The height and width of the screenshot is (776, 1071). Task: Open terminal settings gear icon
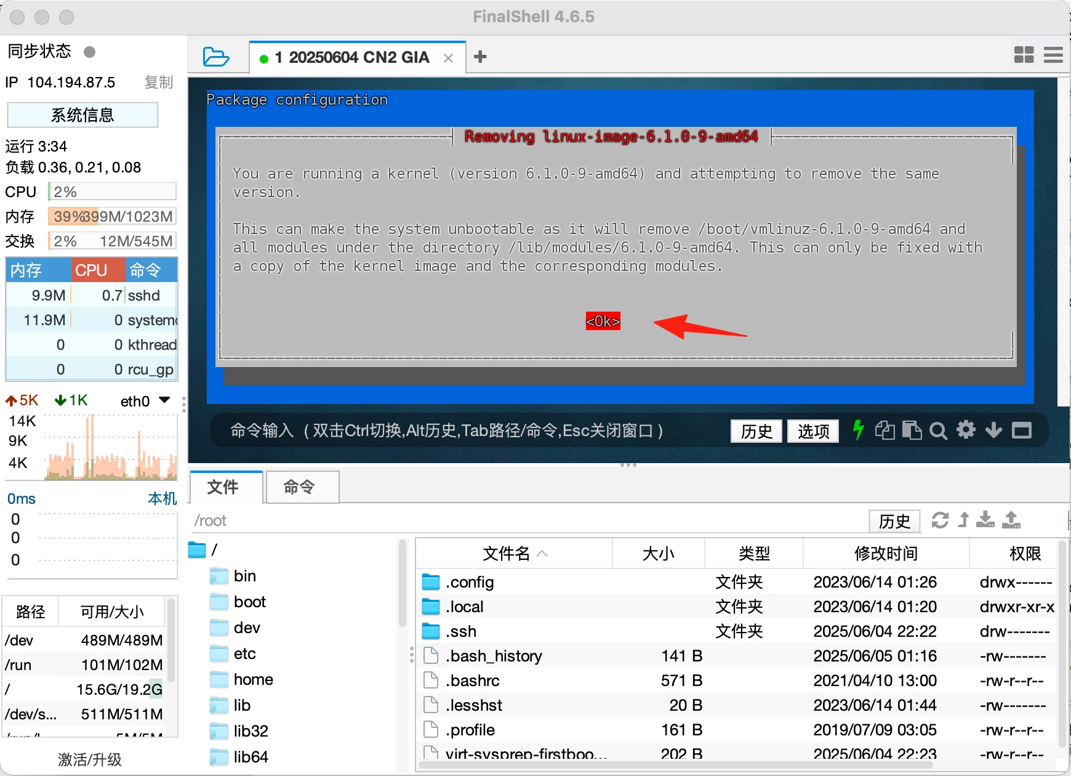coord(966,429)
